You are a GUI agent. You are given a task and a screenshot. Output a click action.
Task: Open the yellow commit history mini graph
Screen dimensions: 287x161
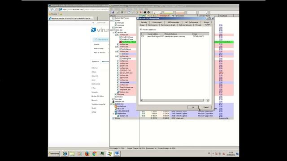click(169, 12)
